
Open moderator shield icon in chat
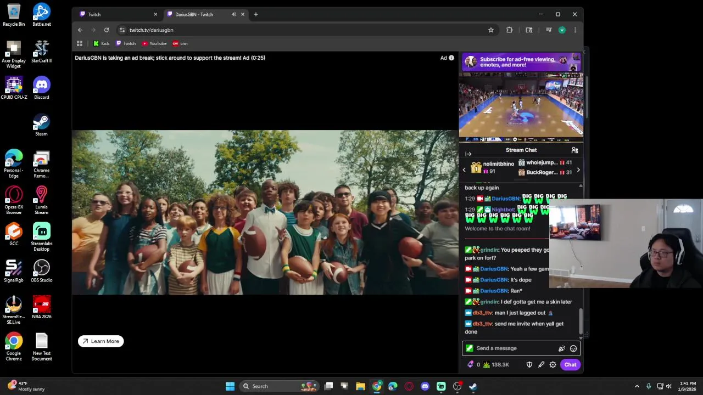pyautogui.click(x=529, y=365)
